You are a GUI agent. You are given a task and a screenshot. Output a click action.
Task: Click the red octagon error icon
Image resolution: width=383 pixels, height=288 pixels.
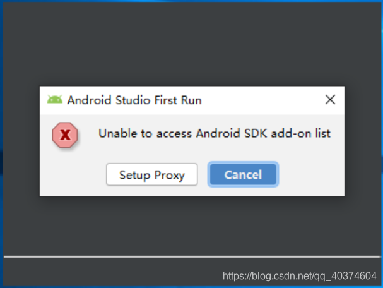click(x=65, y=135)
